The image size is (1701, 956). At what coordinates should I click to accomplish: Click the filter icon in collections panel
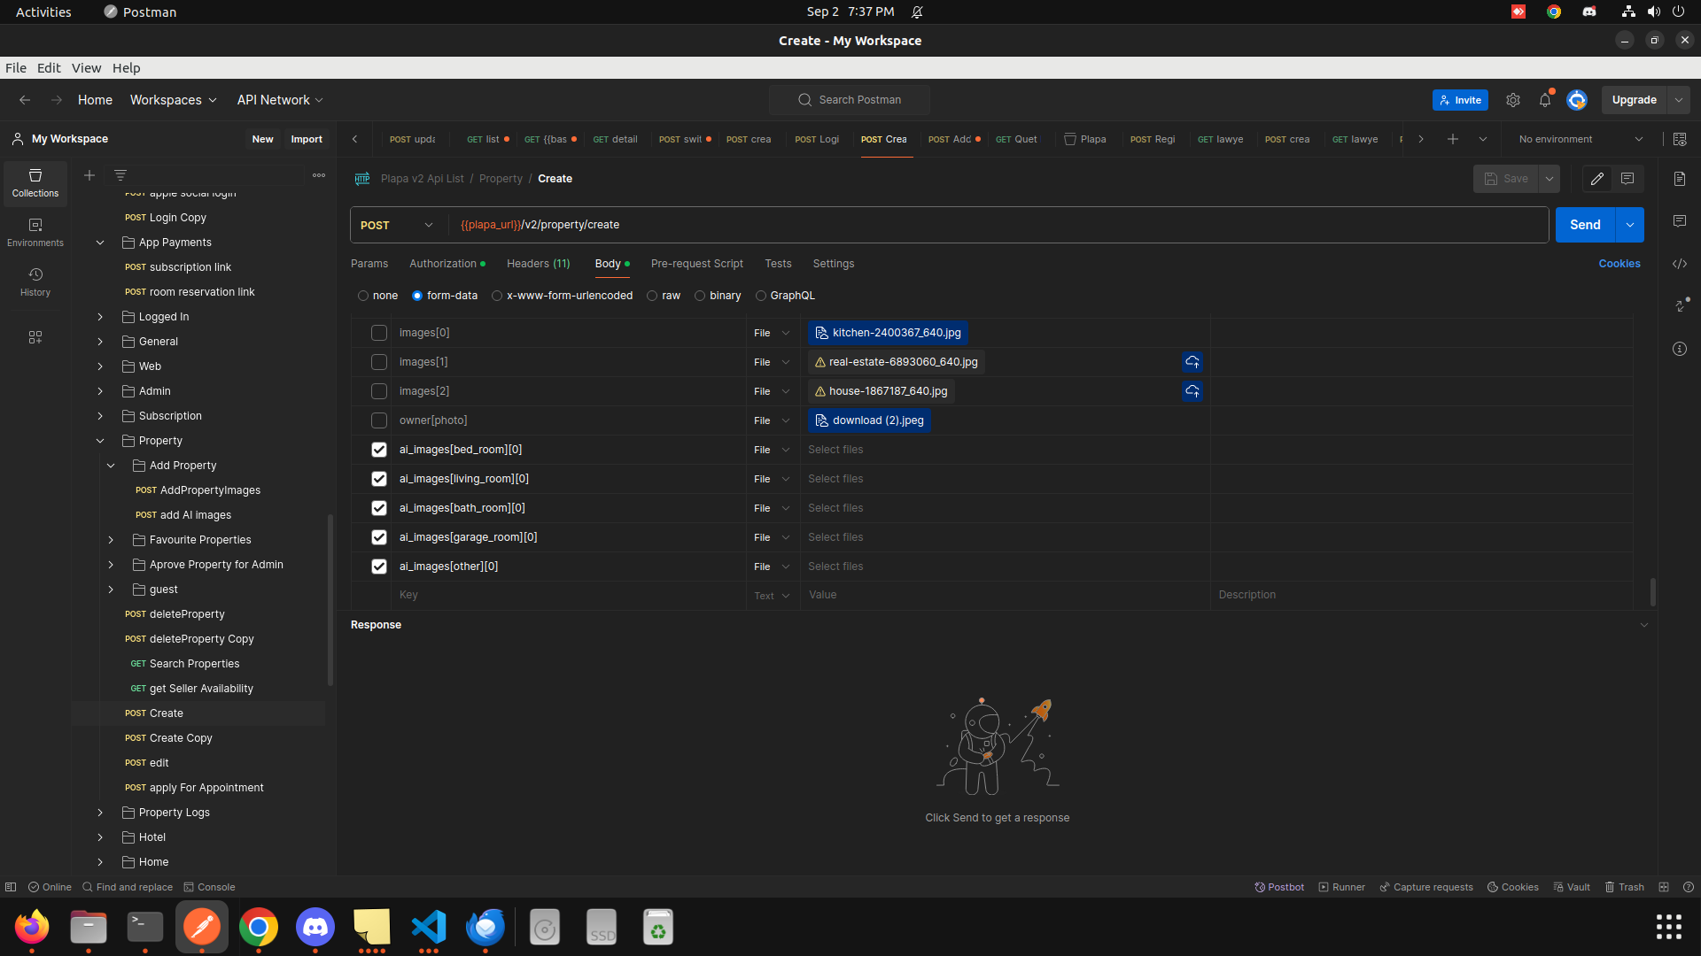coord(120,175)
